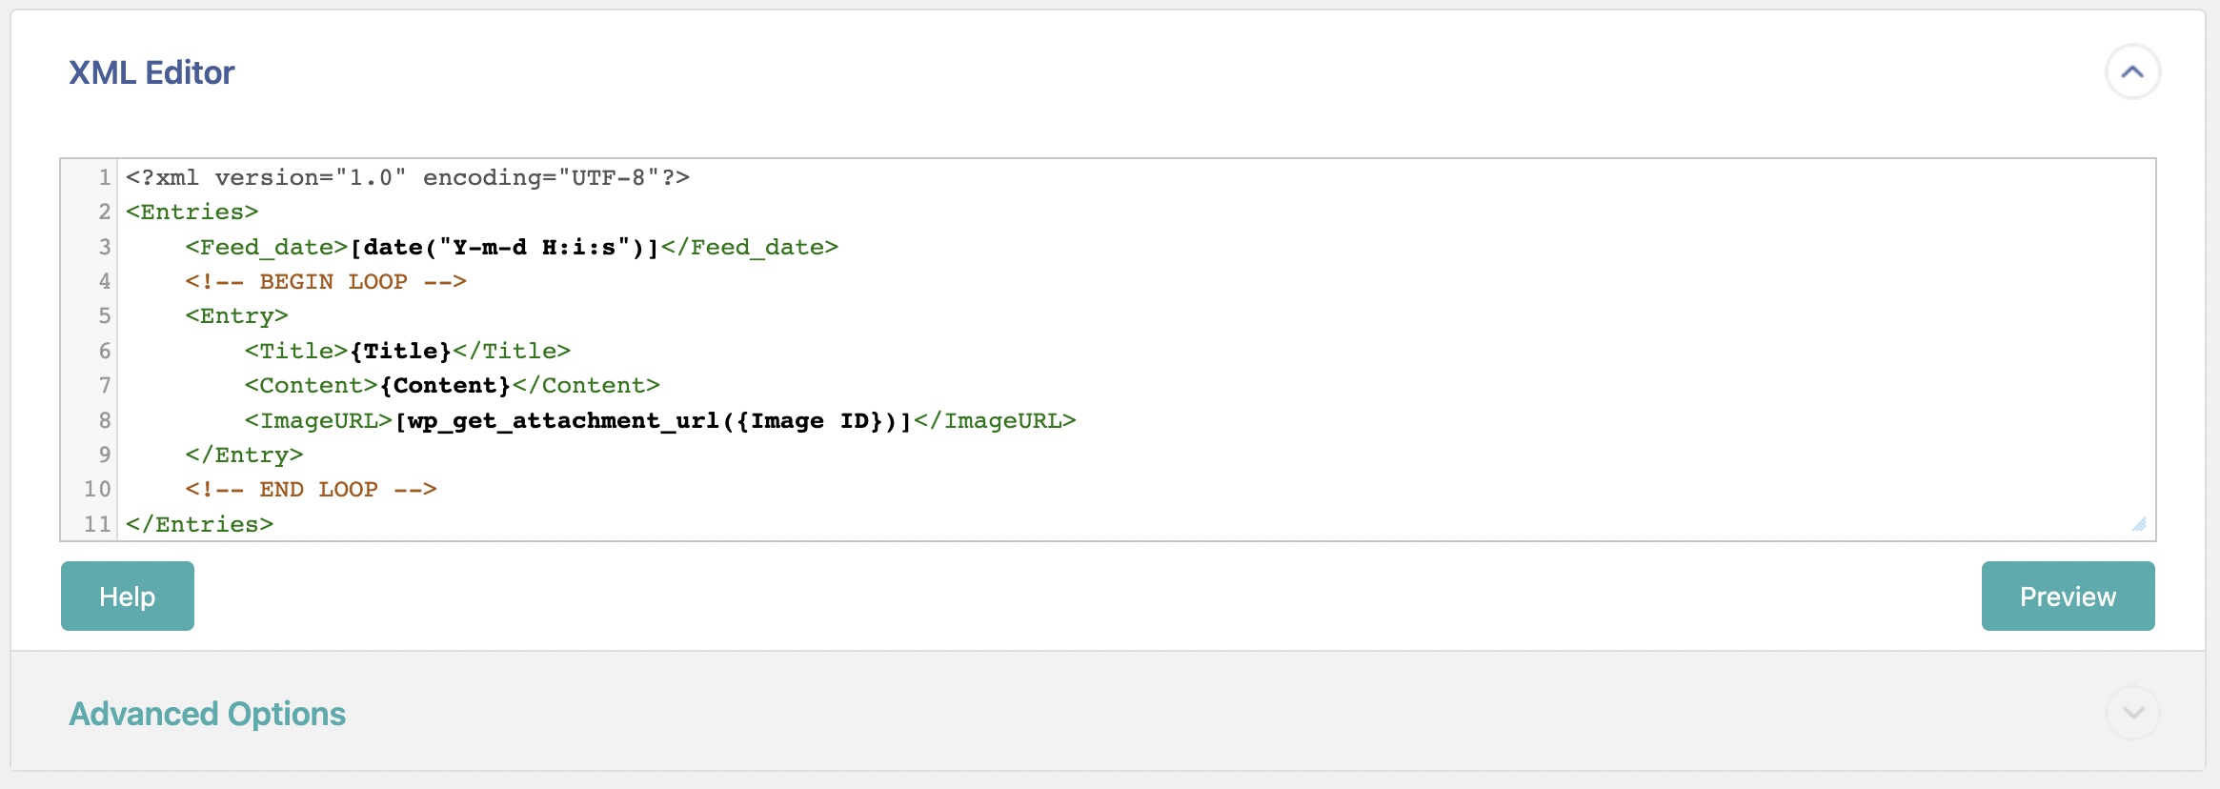Click the editor resize handle corner
The image size is (2220, 789).
coord(2139,524)
